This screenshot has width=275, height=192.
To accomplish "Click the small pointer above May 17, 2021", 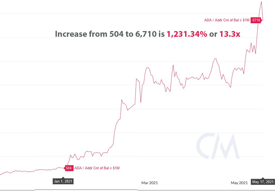I will [x=263, y=178].
